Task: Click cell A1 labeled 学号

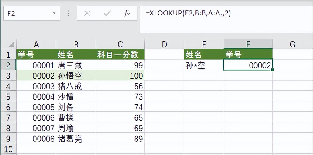Action: 36,54
